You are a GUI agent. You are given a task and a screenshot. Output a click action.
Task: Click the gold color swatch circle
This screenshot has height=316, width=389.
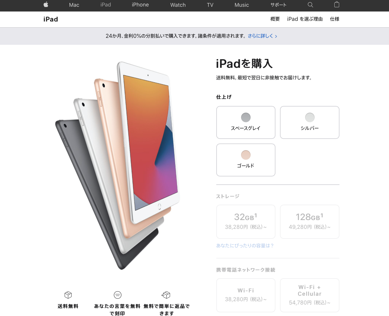click(246, 155)
